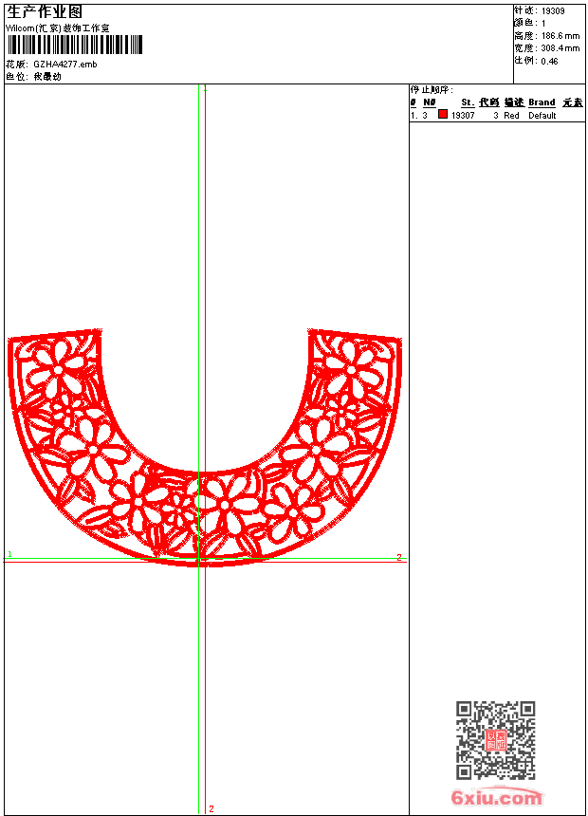Click the GZHA4277.emb file name
588x816 pixels.
(65, 65)
